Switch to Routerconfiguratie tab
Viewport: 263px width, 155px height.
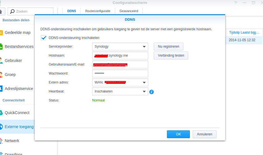(x=98, y=11)
